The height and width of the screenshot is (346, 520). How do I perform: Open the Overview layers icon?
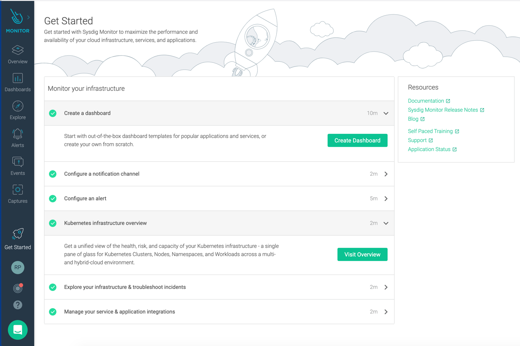[18, 50]
